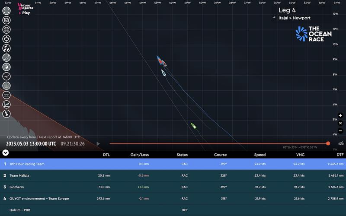Click Team Malizia DTL 20.8 nm
The height and width of the screenshot is (216, 346).
[x=104, y=175]
